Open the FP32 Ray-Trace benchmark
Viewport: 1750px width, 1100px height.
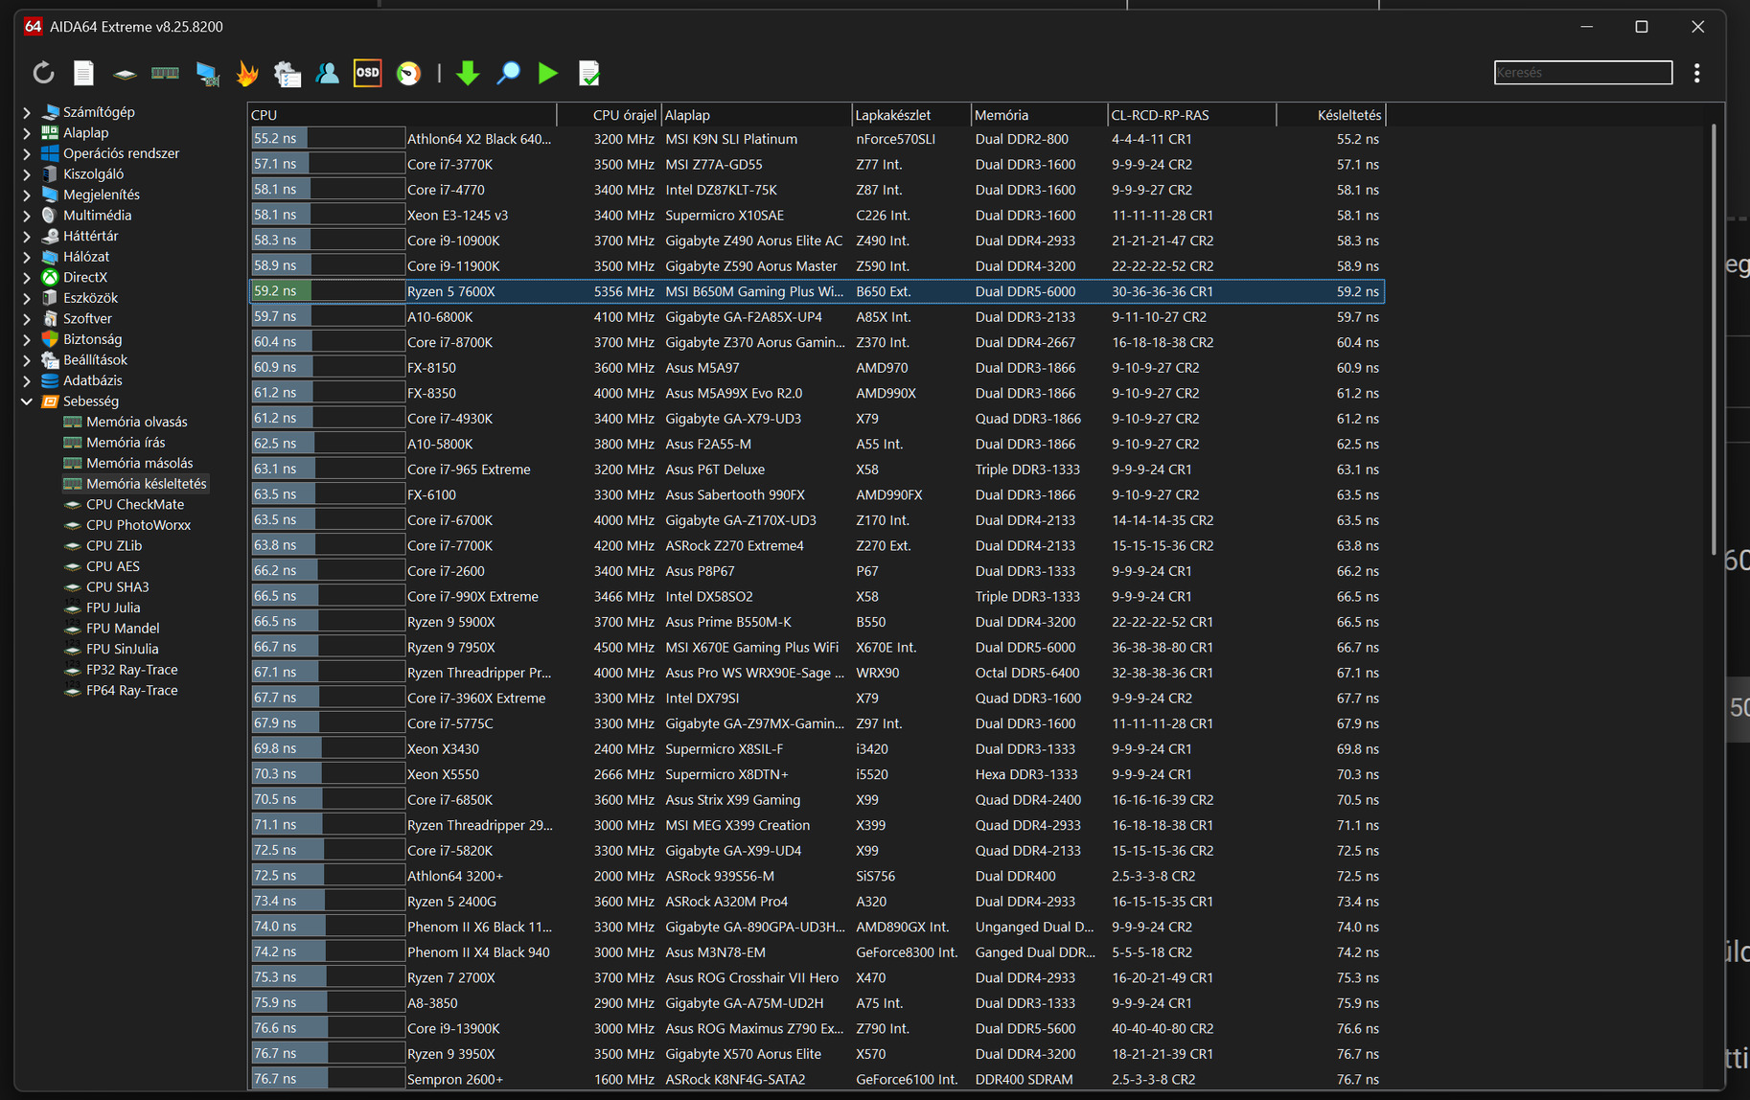(x=131, y=670)
